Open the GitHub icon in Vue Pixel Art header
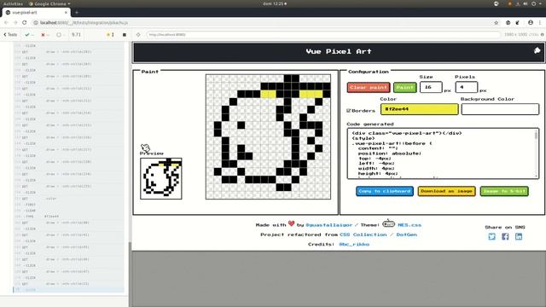This screenshot has height=307, width=546. [537, 51]
